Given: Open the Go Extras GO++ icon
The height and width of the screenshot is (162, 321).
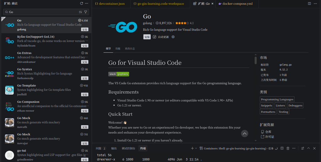Looking at the screenshot, I should pyautogui.click(x=9, y=58).
